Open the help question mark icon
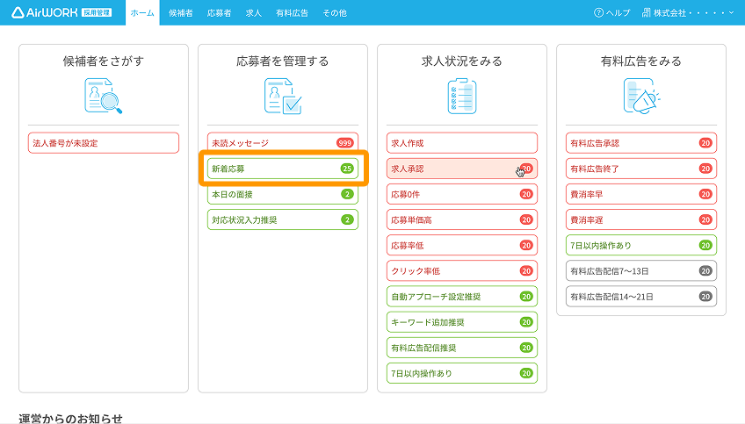This screenshot has height=424, width=745. click(x=598, y=13)
